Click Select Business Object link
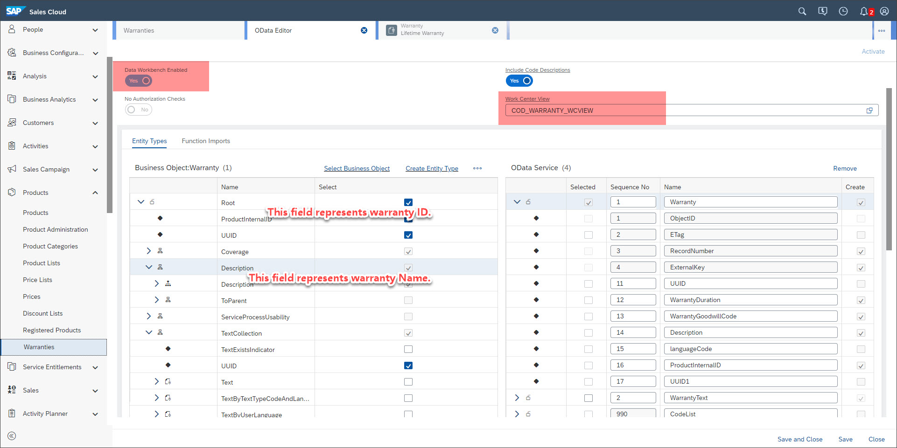Viewport: 897px width, 448px height. tap(357, 168)
